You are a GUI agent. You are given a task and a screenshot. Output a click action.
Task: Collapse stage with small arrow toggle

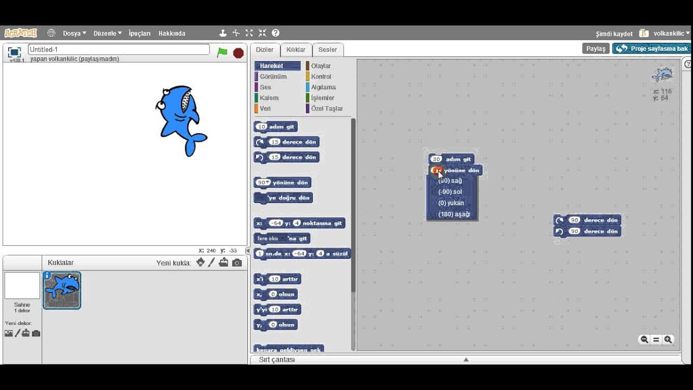(248, 251)
